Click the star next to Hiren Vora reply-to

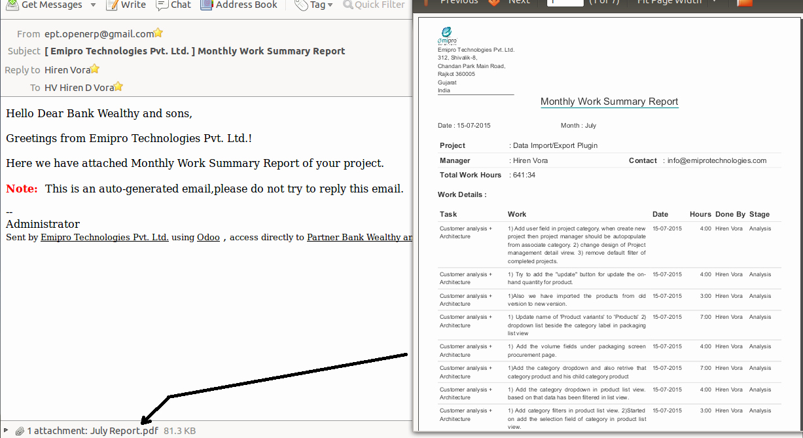pyautogui.click(x=95, y=69)
